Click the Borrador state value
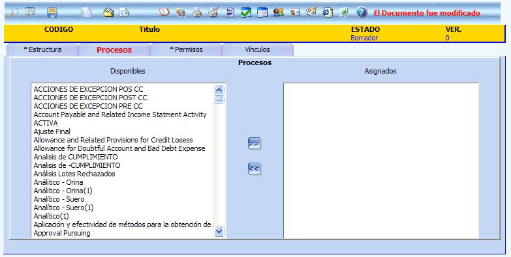 364,38
